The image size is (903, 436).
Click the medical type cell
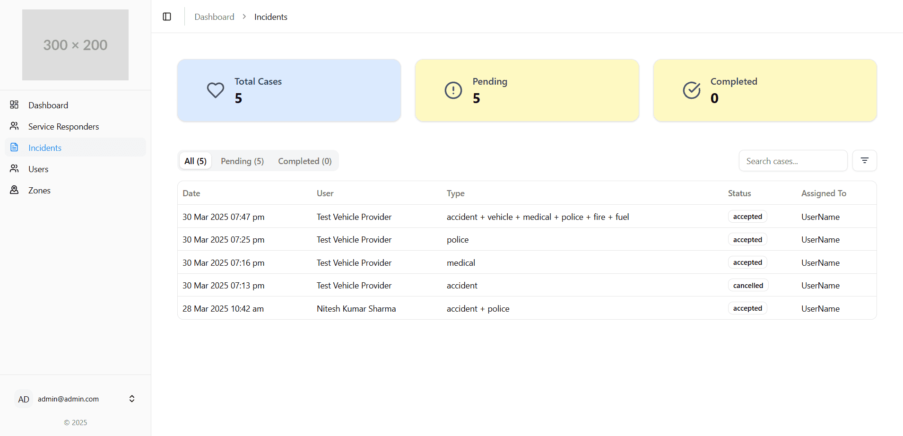click(x=461, y=262)
